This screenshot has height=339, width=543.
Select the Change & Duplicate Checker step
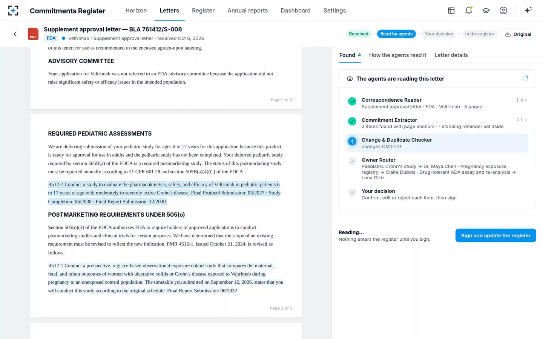point(437,143)
